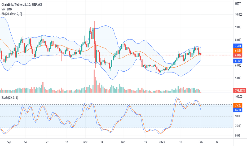Click the Stoch (25, 3, 3) indicator label
This screenshot has width=247, height=146.
point(10,97)
